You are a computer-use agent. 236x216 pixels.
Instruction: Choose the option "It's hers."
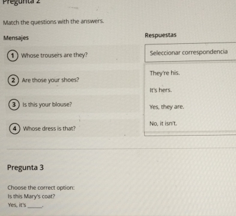tap(161, 90)
